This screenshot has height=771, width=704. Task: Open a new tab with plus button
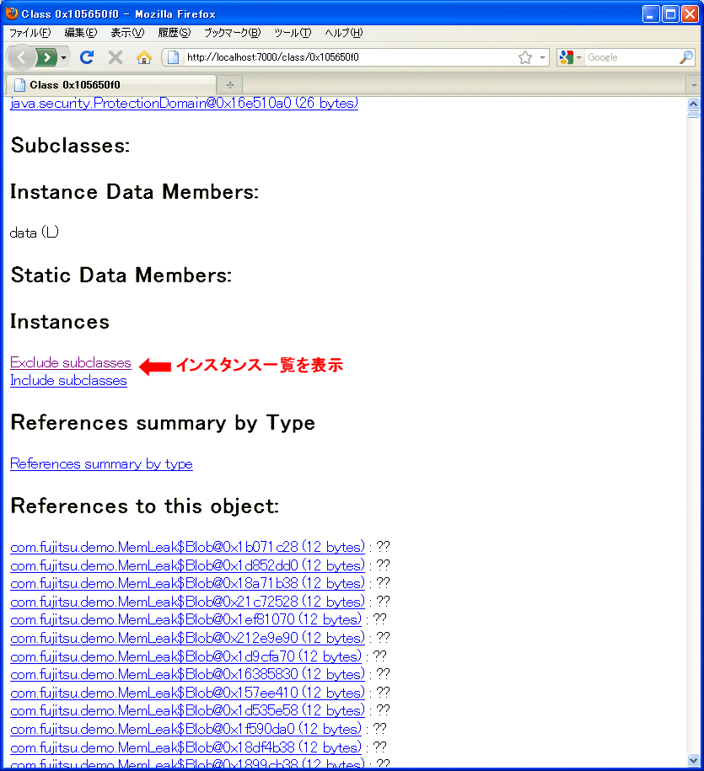coord(229,84)
